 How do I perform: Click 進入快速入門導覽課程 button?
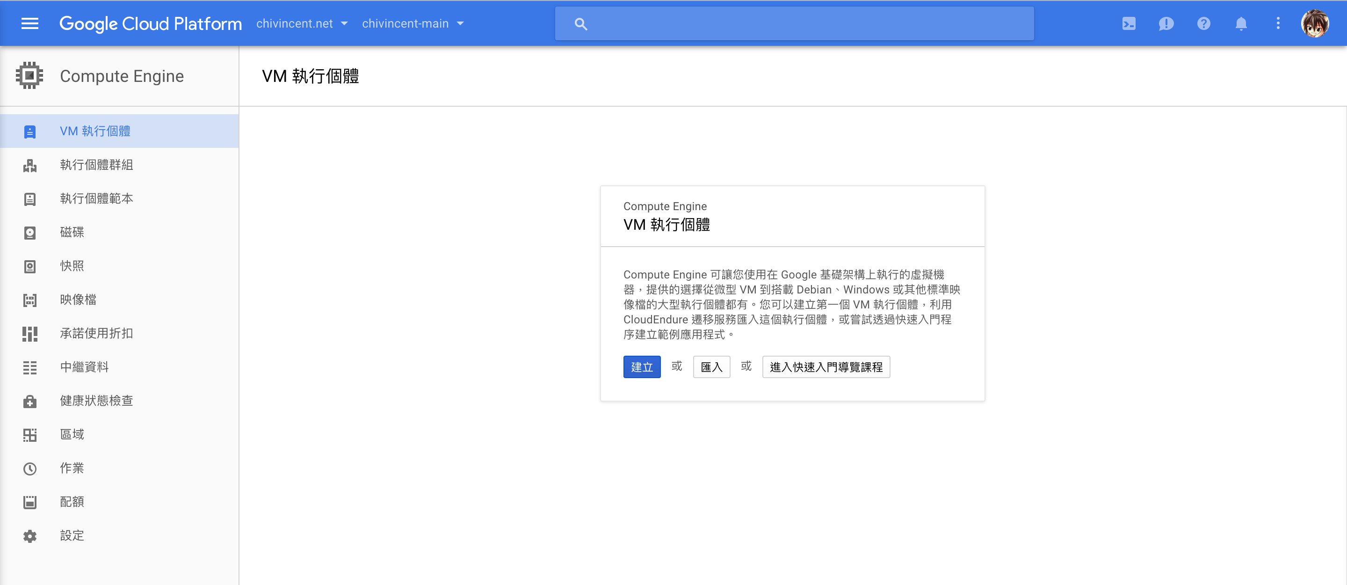pyautogui.click(x=826, y=367)
